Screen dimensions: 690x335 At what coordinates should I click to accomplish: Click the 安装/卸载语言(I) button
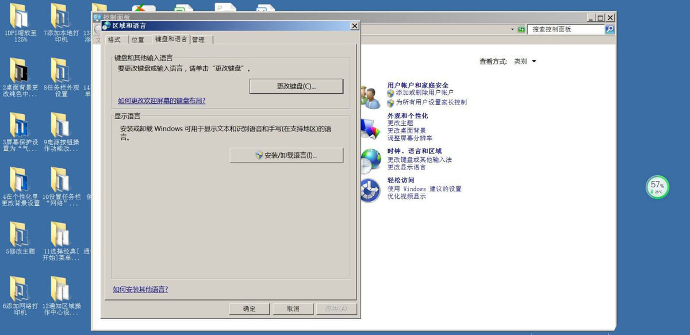point(286,155)
